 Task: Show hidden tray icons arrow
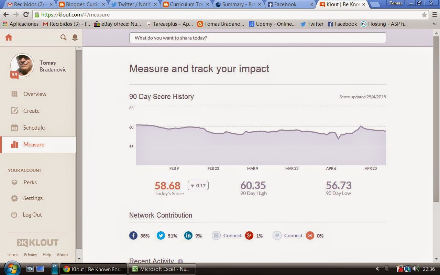(377, 269)
